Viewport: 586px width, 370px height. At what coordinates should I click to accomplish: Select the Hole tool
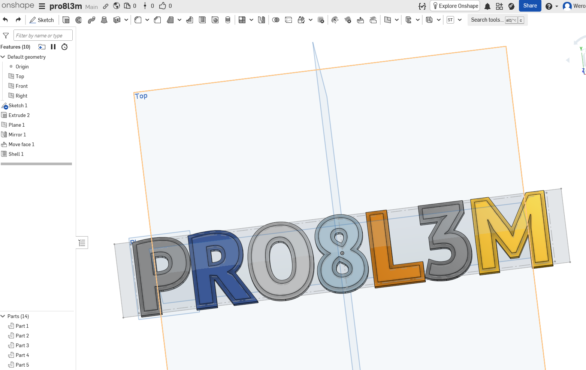(x=215, y=20)
